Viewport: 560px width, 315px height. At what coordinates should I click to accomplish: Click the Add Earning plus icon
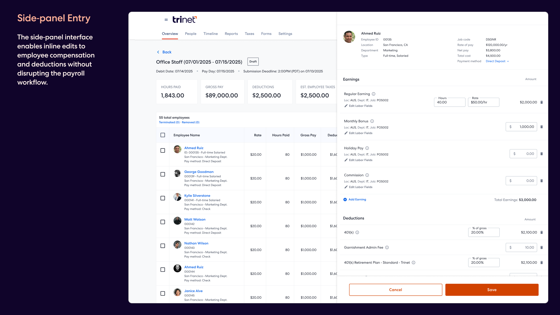tap(345, 199)
